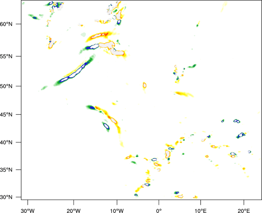Click the elongated yellow patch near 49°N 6°E
The image size is (262, 213).
coord(184,94)
